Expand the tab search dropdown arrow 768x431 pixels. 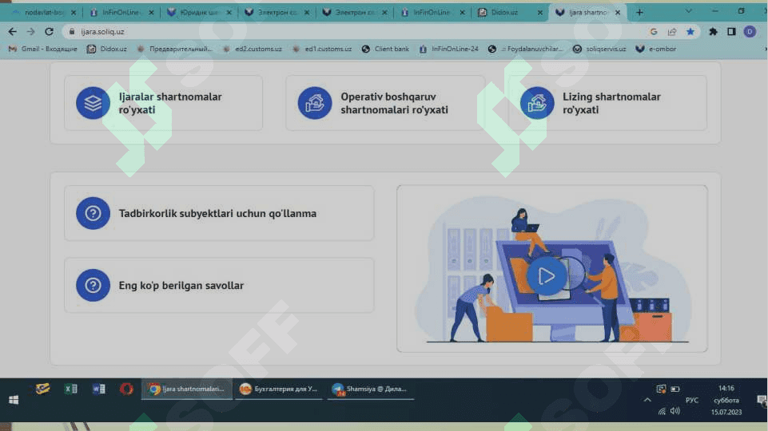point(688,11)
